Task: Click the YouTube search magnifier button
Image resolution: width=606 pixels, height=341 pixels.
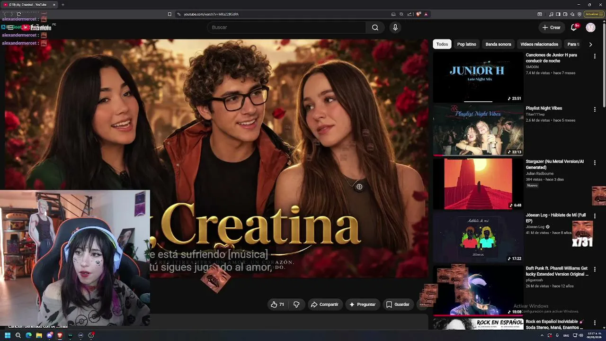Action: pyautogui.click(x=375, y=27)
